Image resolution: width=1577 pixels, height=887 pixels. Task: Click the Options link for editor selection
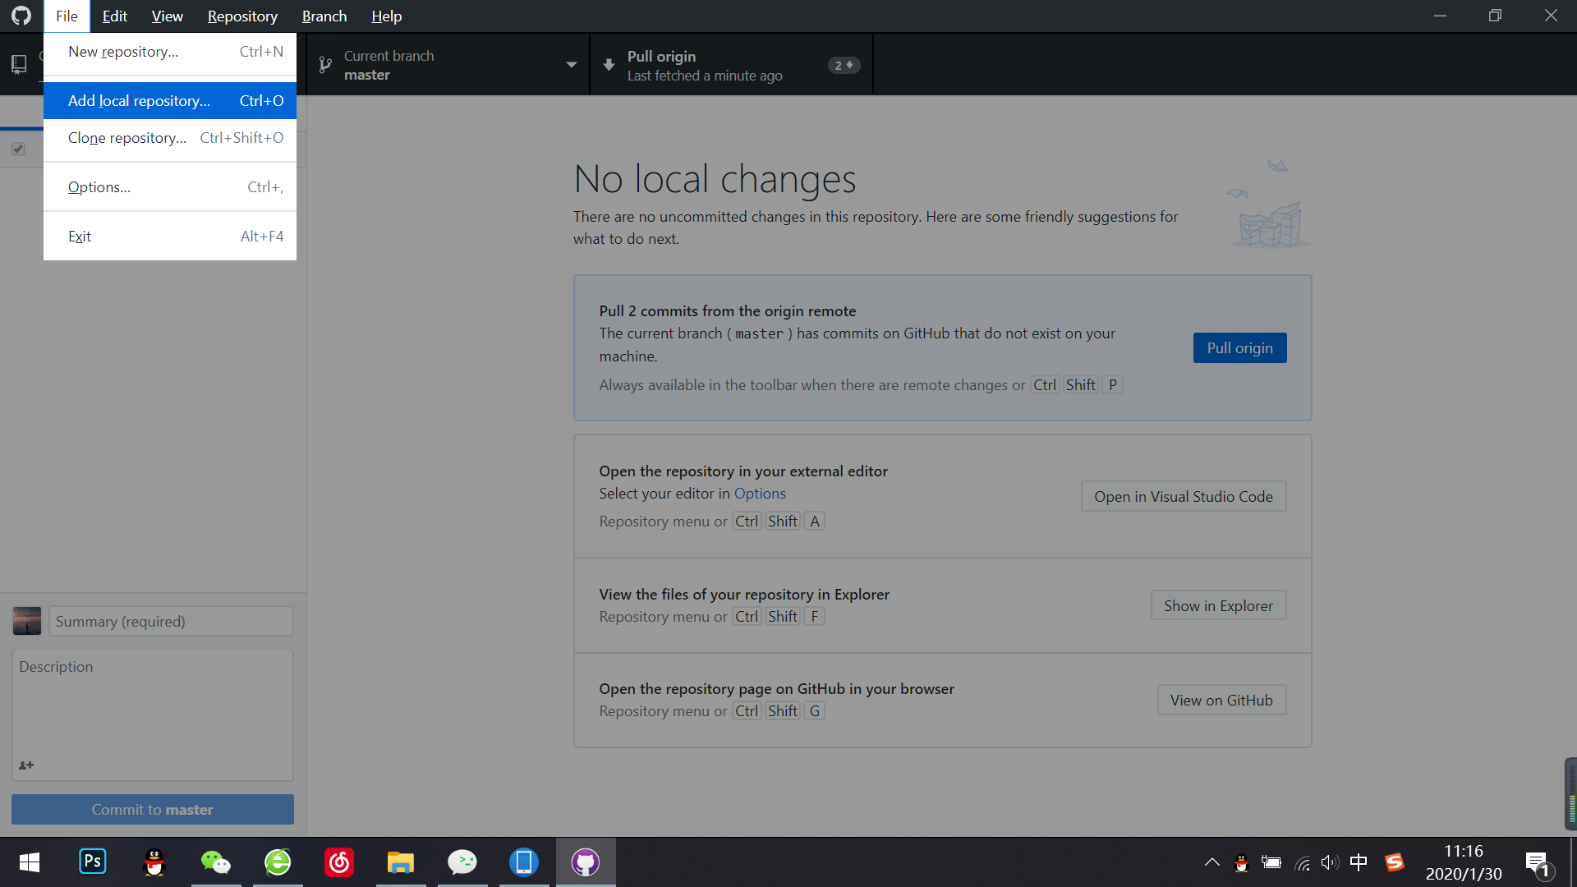pos(760,494)
